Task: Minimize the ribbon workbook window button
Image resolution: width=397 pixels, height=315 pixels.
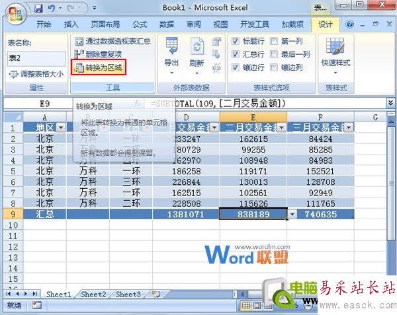Action: click(363, 24)
